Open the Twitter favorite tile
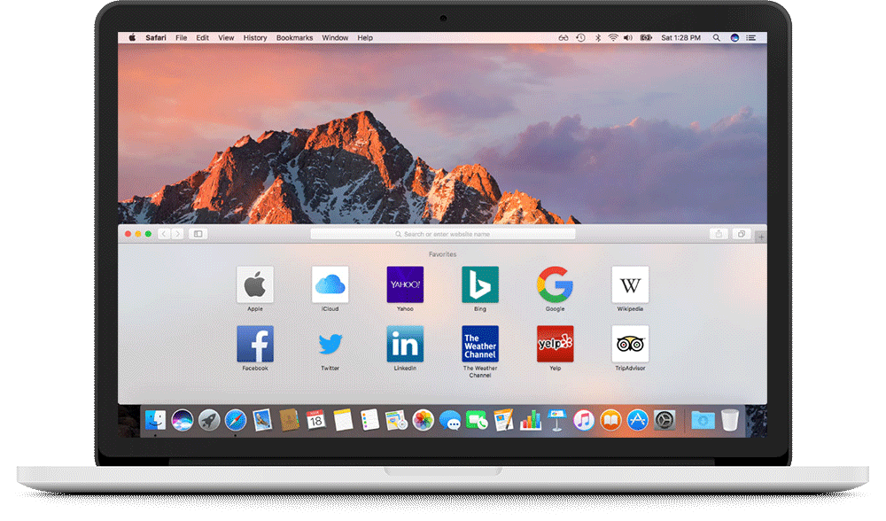886x521 pixels. [330, 344]
